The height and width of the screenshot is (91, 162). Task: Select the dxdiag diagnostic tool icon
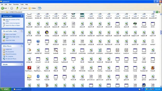(x=47, y=33)
